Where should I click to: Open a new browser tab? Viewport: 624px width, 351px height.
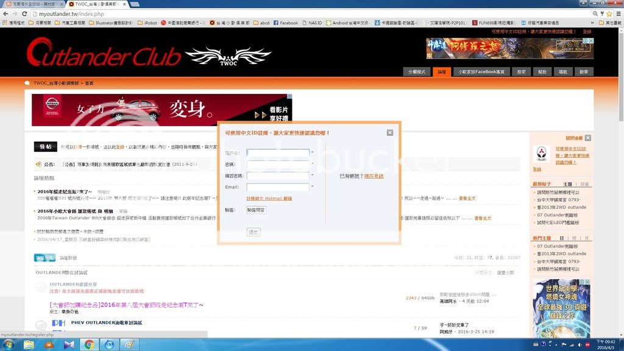tap(135, 4)
